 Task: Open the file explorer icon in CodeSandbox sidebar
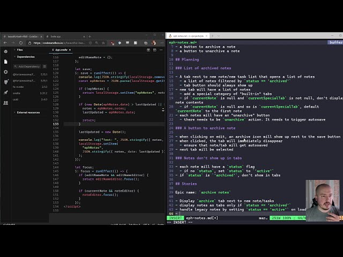[x=6, y=62]
